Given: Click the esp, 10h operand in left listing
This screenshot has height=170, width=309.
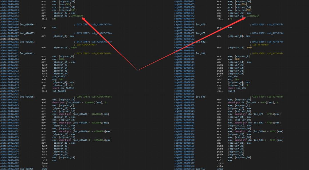Looking at the screenshot, I should (57, 80).
